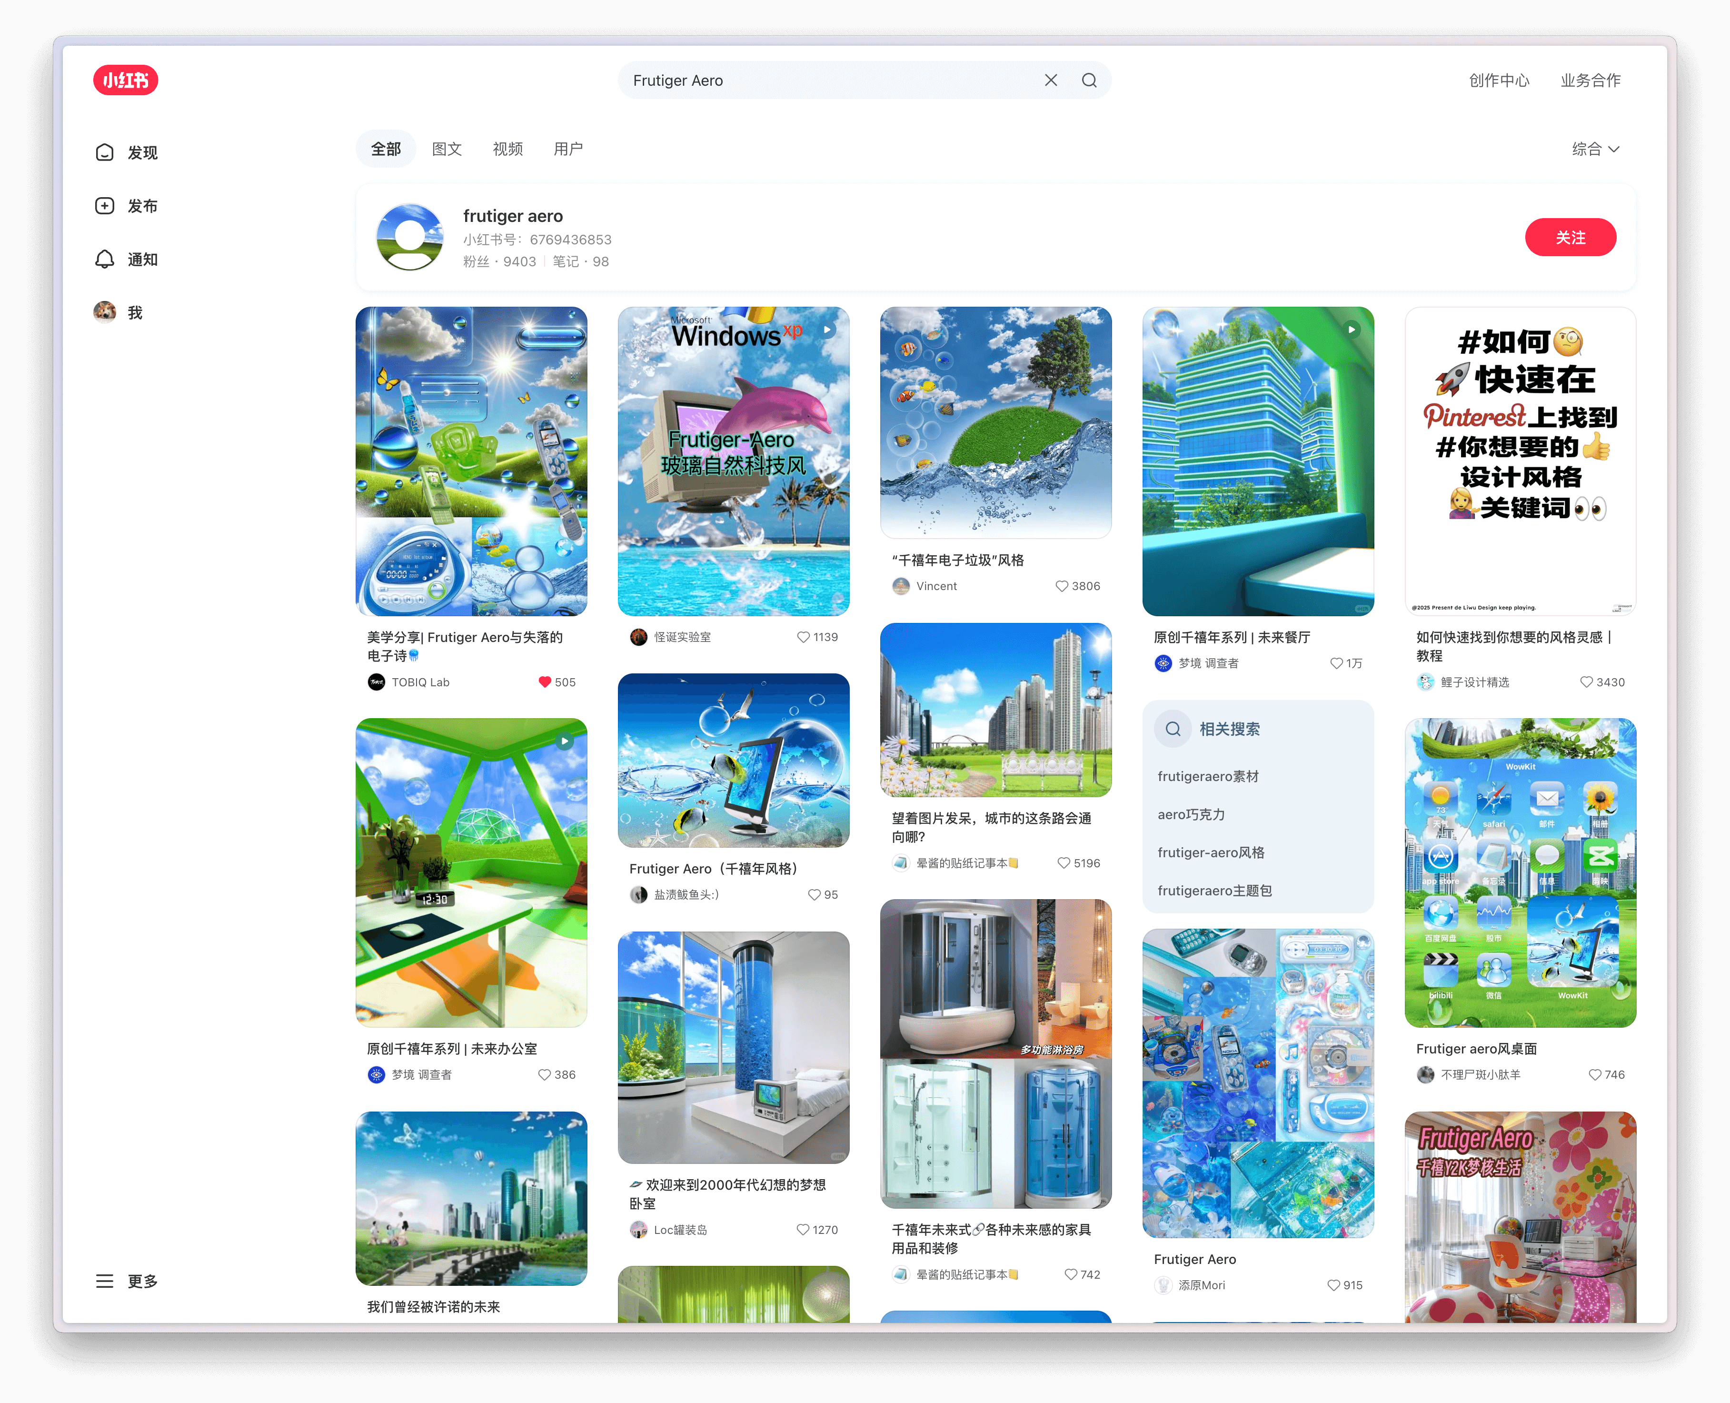Search related term frutigeraero素材
Viewport: 1730px width, 1403px height.
point(1207,777)
